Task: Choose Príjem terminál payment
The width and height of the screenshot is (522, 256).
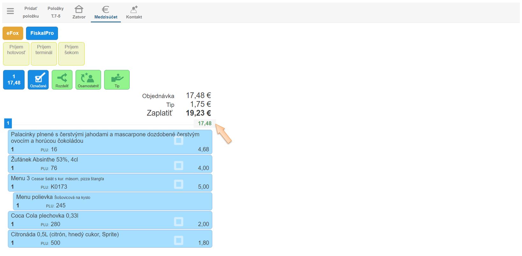Action: pyautogui.click(x=44, y=54)
